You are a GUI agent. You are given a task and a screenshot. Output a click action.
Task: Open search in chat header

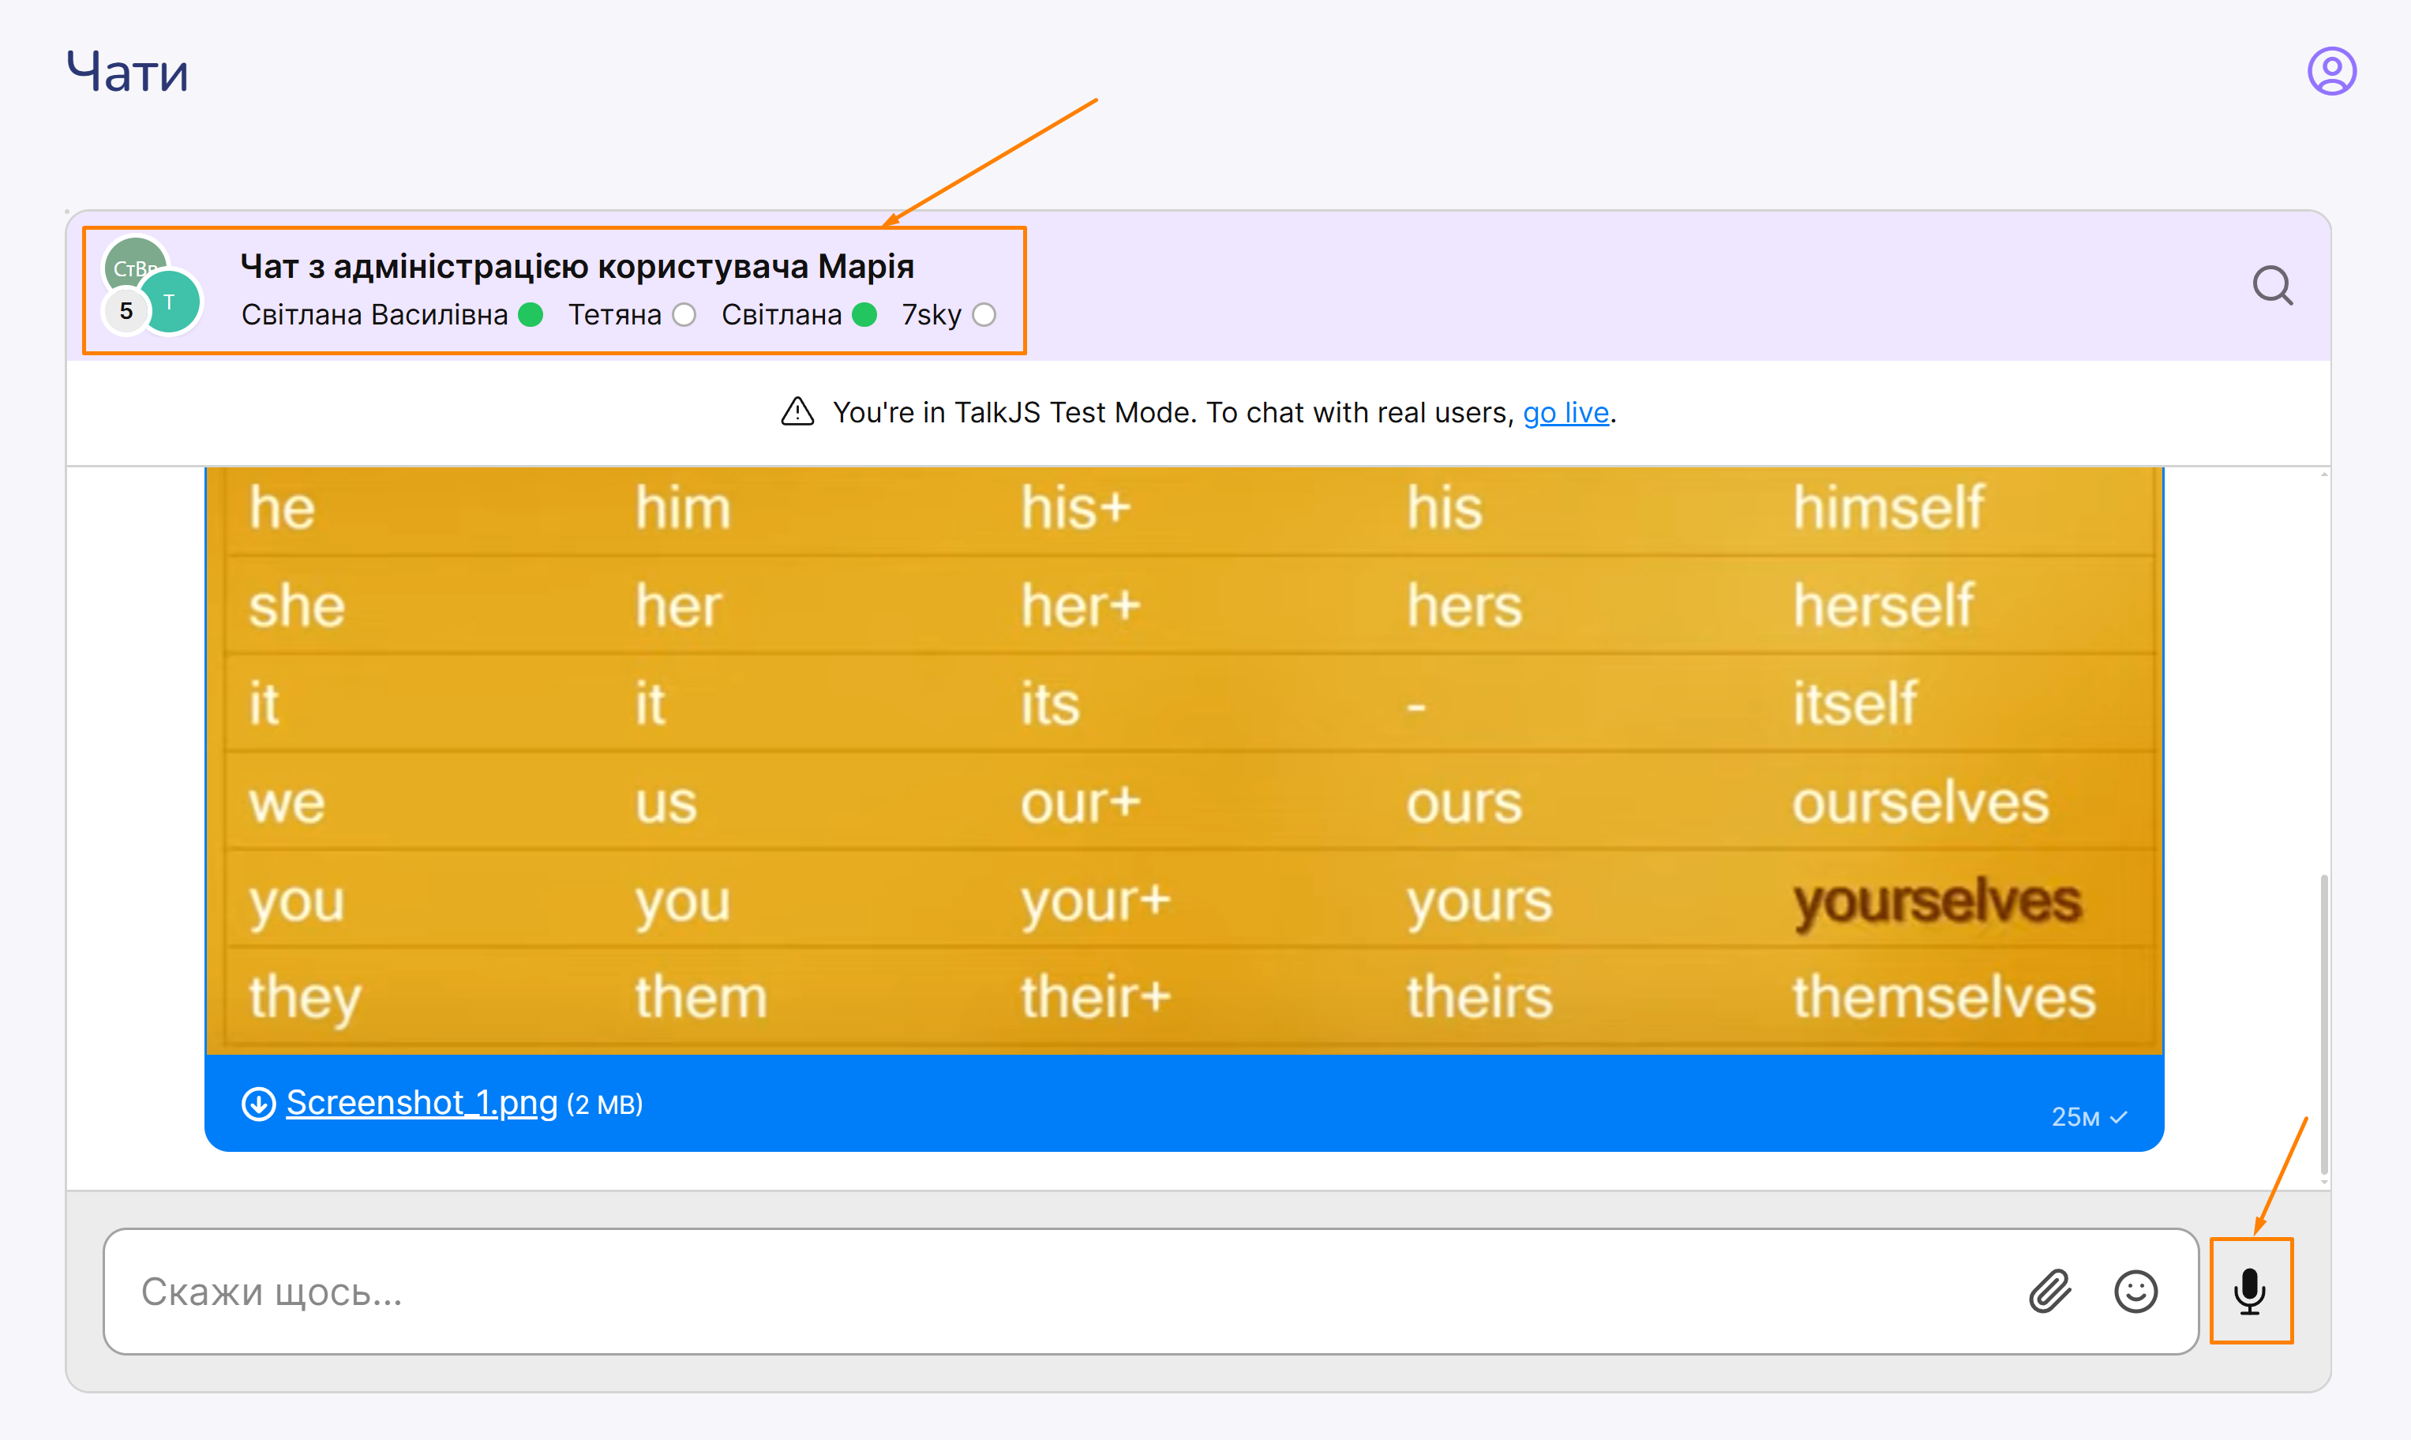(x=2271, y=285)
